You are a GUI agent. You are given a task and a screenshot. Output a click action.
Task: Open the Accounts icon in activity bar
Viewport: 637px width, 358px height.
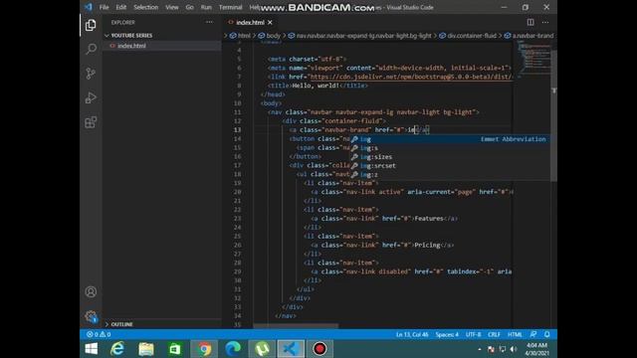click(91, 291)
